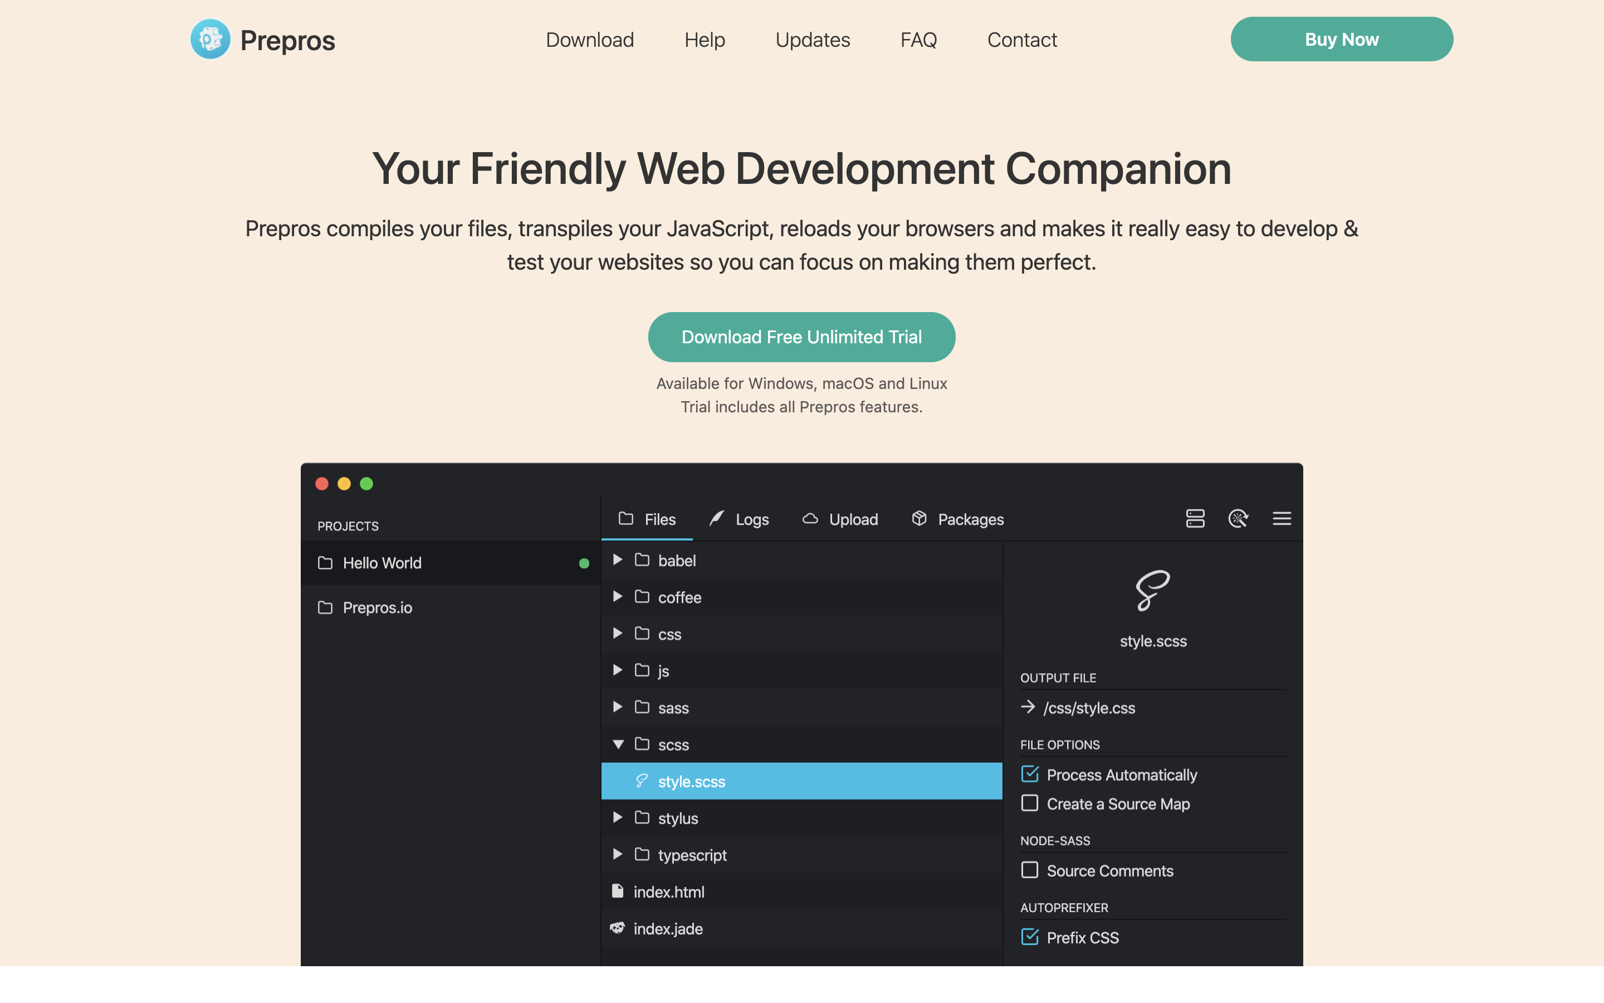
Task: Click the output file arrow icon
Action: [1028, 707]
